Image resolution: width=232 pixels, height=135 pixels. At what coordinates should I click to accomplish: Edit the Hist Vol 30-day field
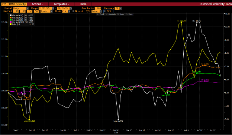[23, 11]
